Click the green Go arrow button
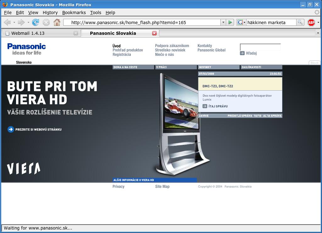 [x=230, y=22]
